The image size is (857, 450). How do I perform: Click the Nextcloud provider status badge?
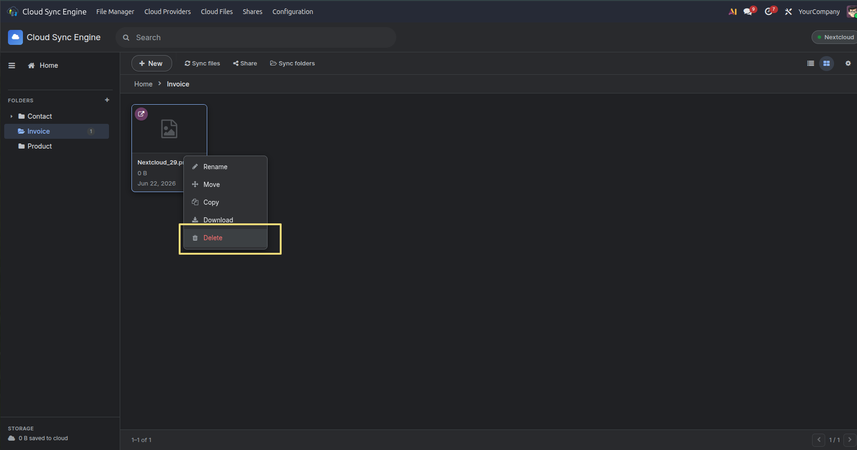[x=835, y=37]
